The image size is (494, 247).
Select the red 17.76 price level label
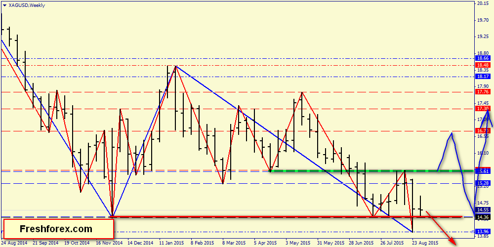[483, 92]
